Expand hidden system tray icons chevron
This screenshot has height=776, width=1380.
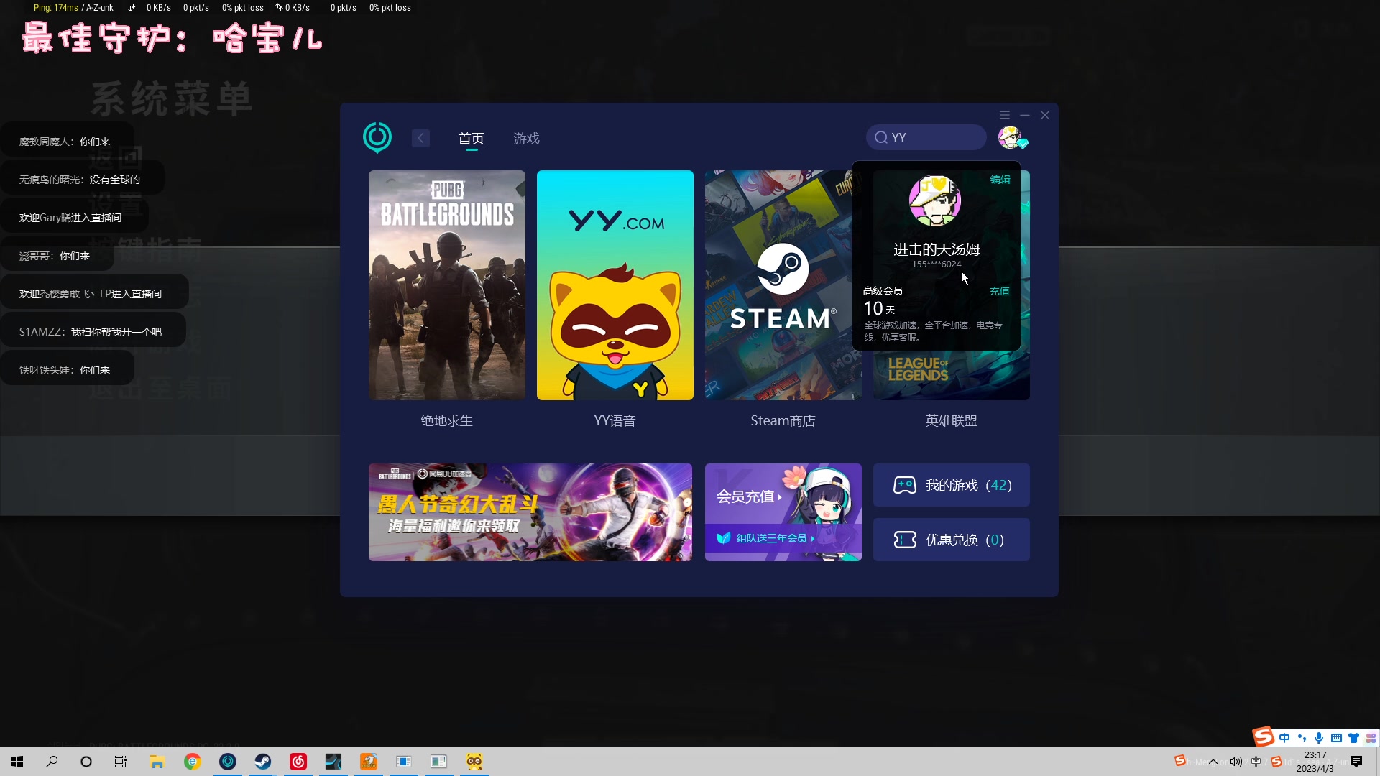click(1213, 762)
